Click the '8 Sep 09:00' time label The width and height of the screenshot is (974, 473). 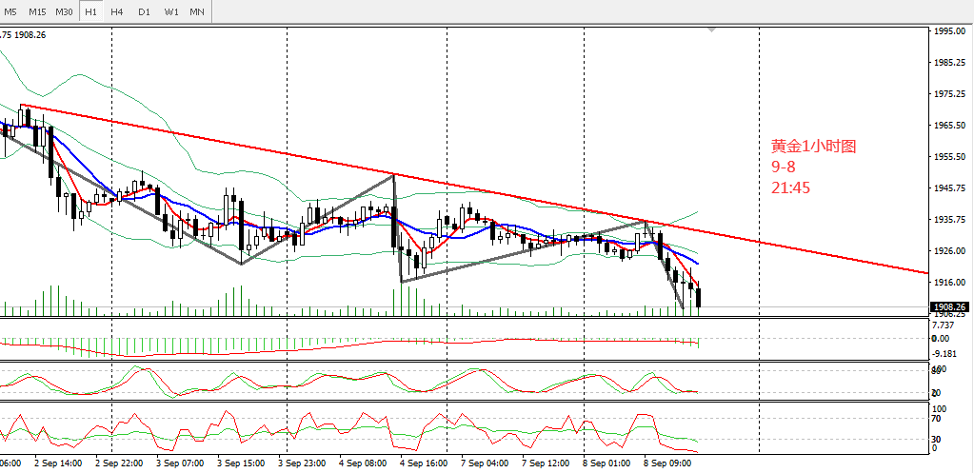(x=666, y=463)
